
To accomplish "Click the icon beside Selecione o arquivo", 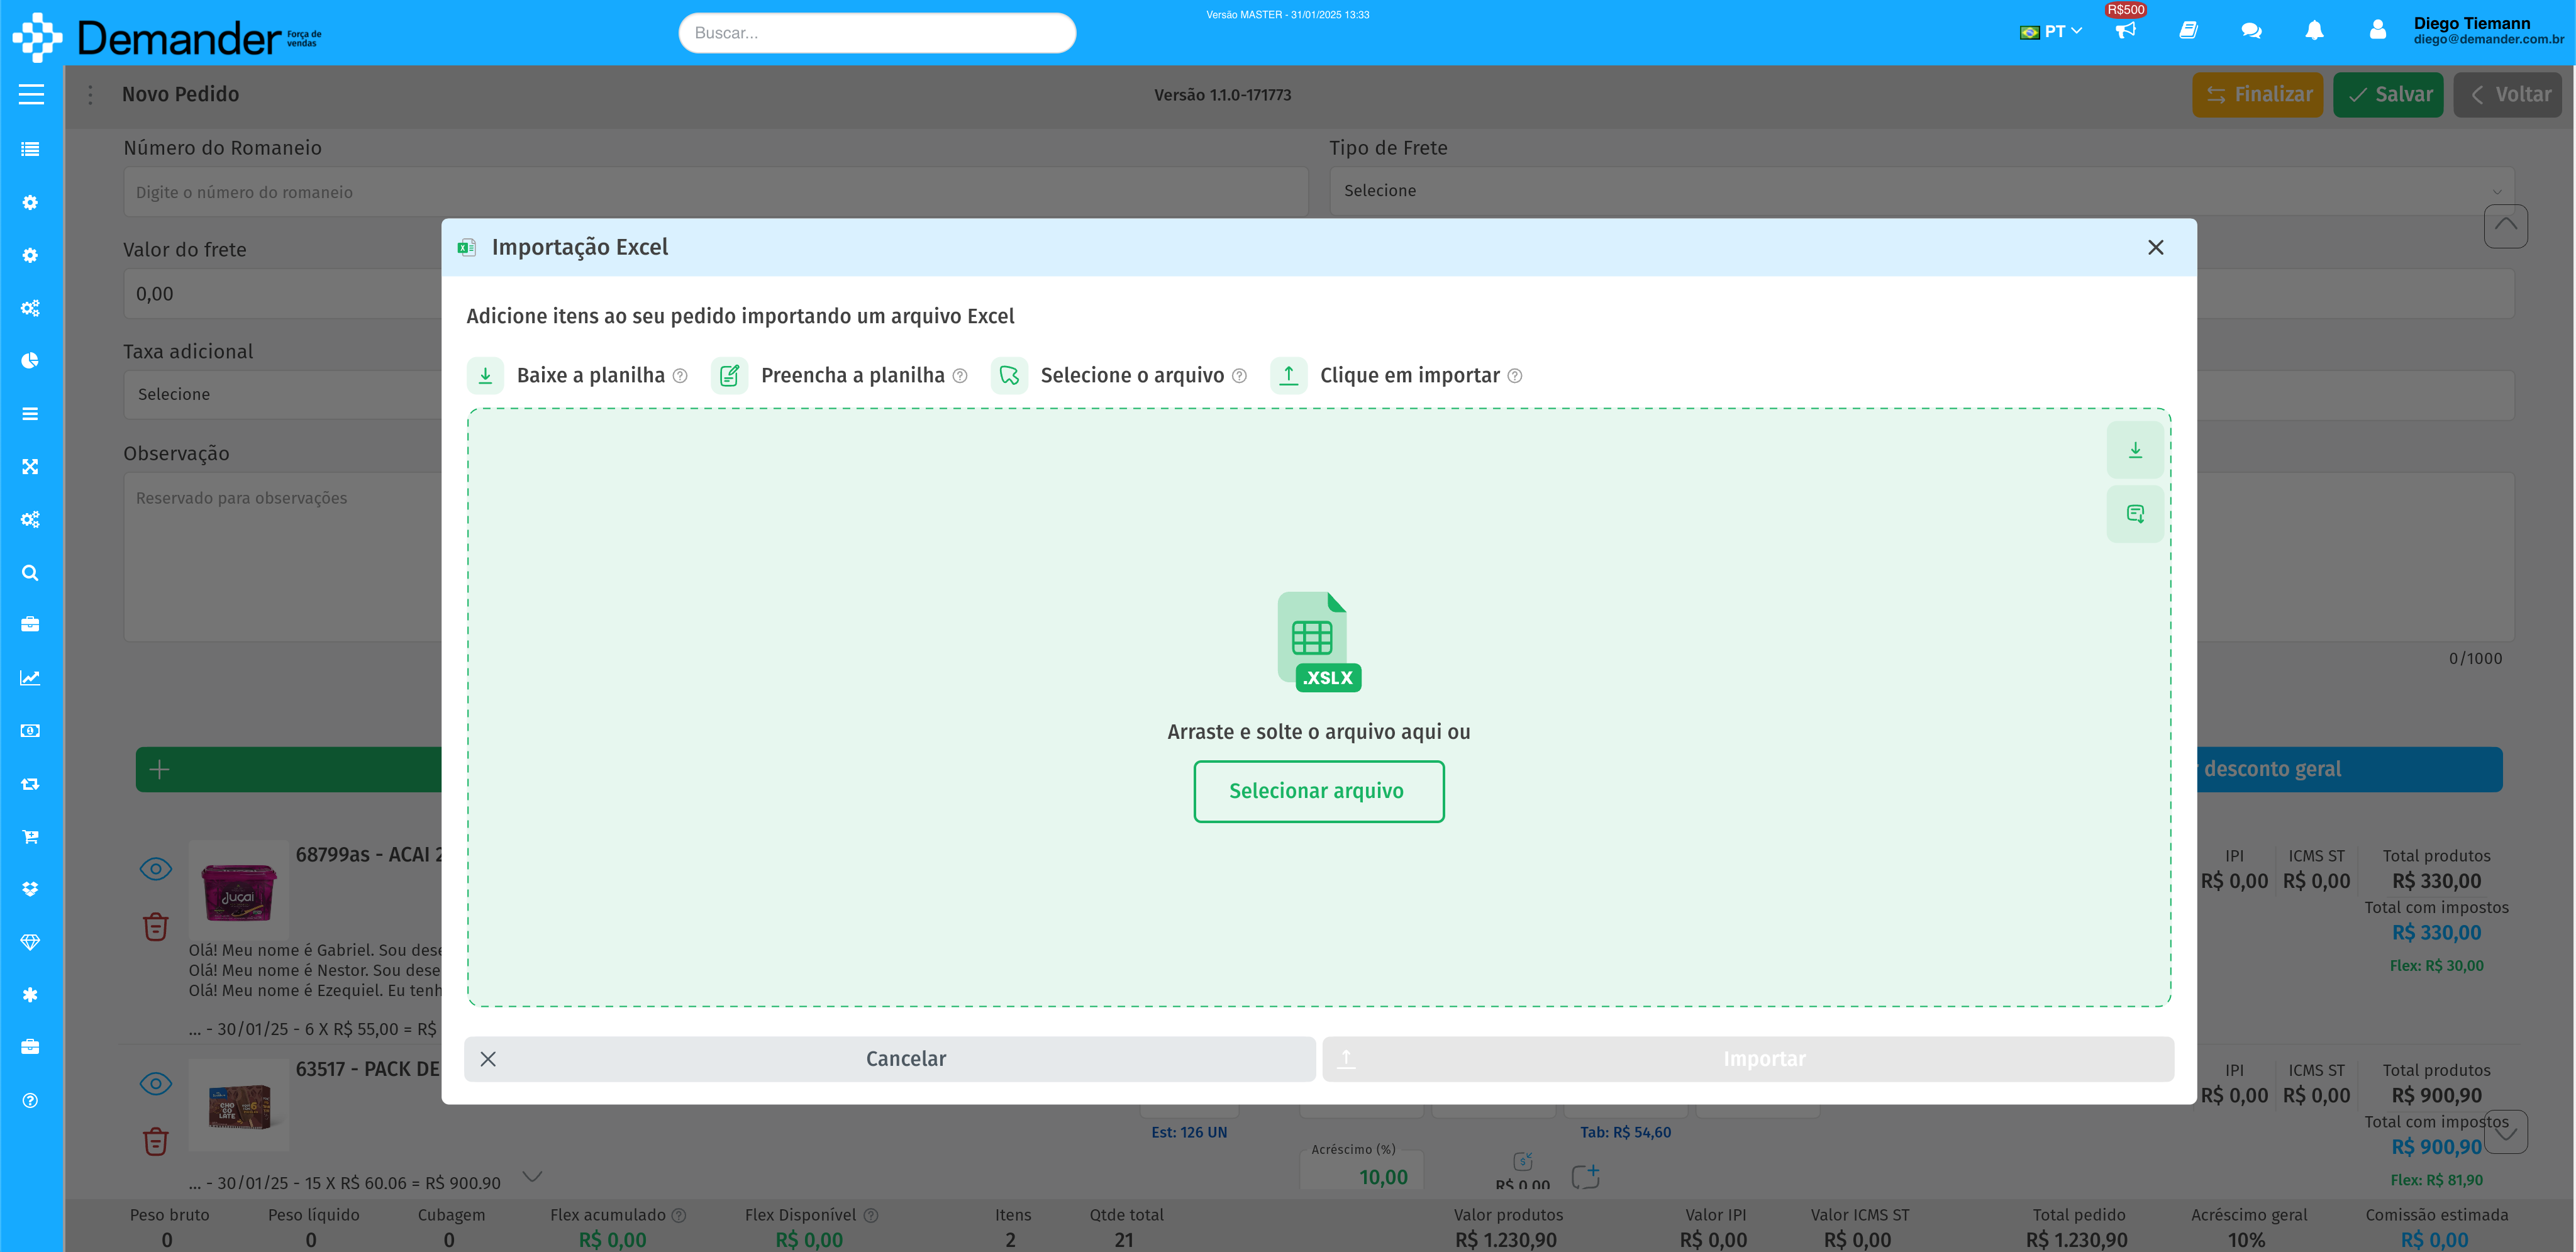I will tap(1009, 376).
